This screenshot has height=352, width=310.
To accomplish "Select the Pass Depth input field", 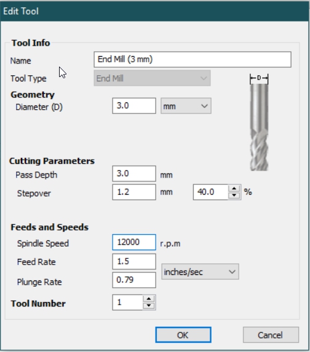I will point(134,174).
